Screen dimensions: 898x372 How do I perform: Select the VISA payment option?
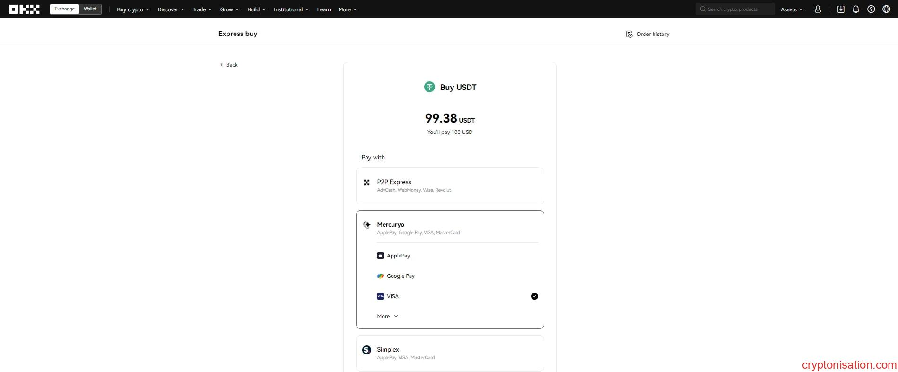tap(392, 296)
